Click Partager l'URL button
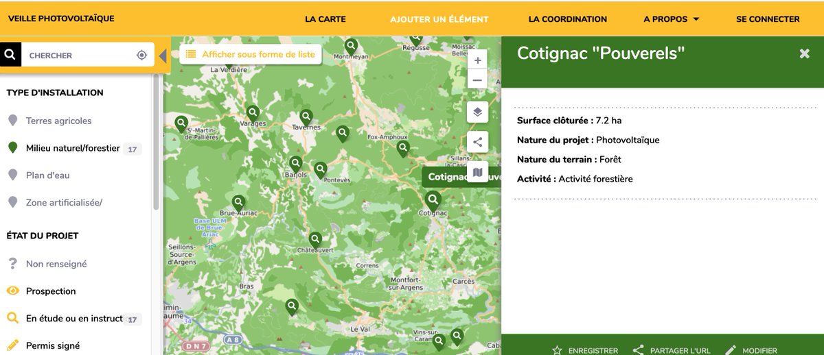 point(671,350)
